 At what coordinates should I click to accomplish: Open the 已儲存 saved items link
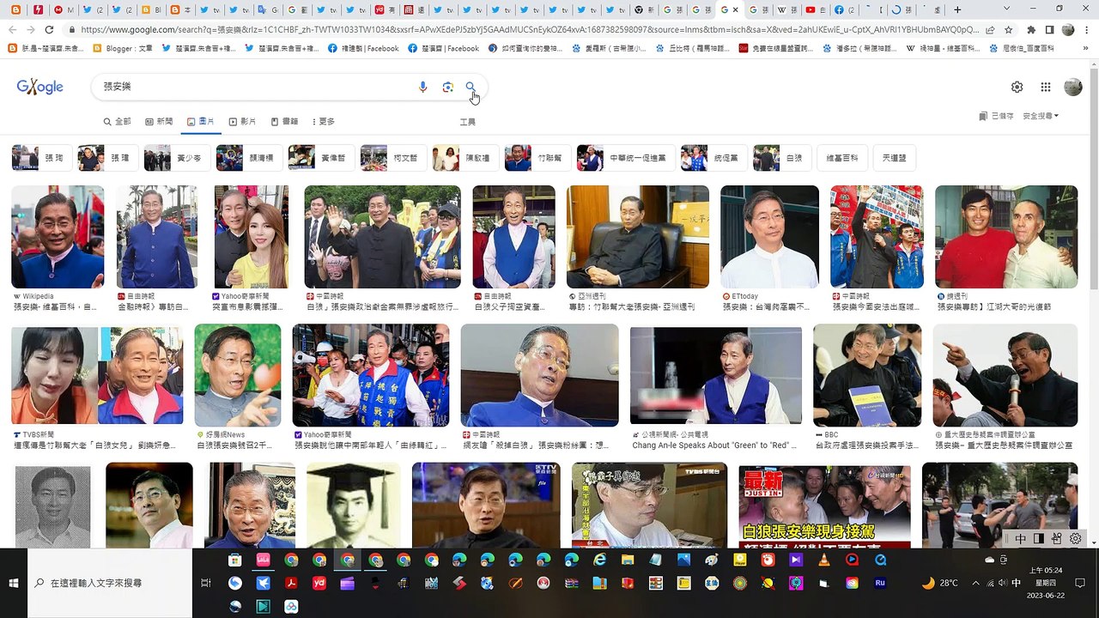click(997, 116)
